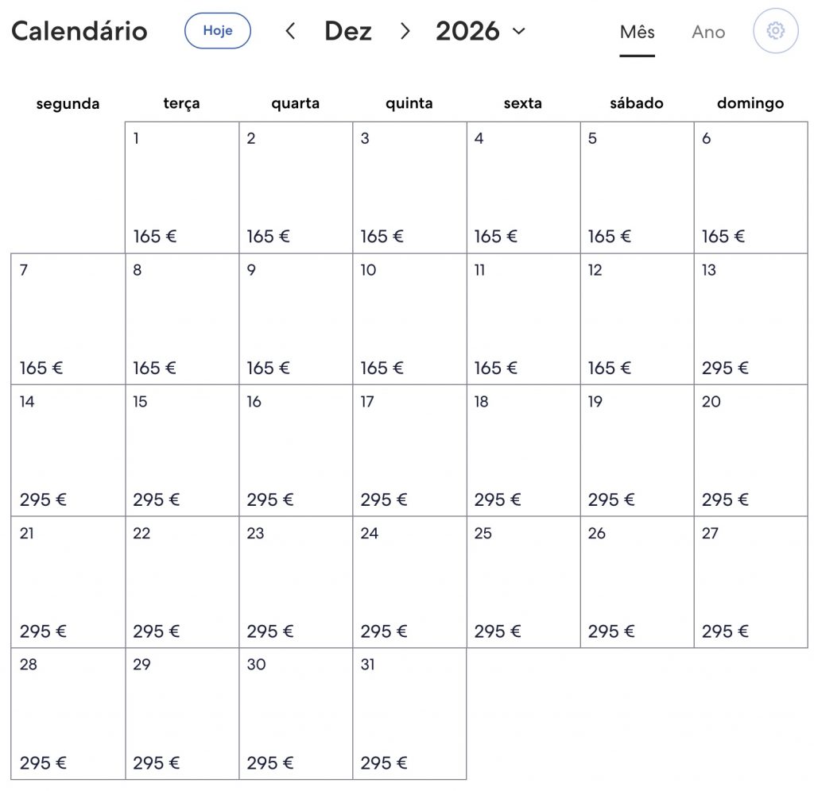Open day 25 in the calendar
The height and width of the screenshot is (791, 814).
coord(523,582)
